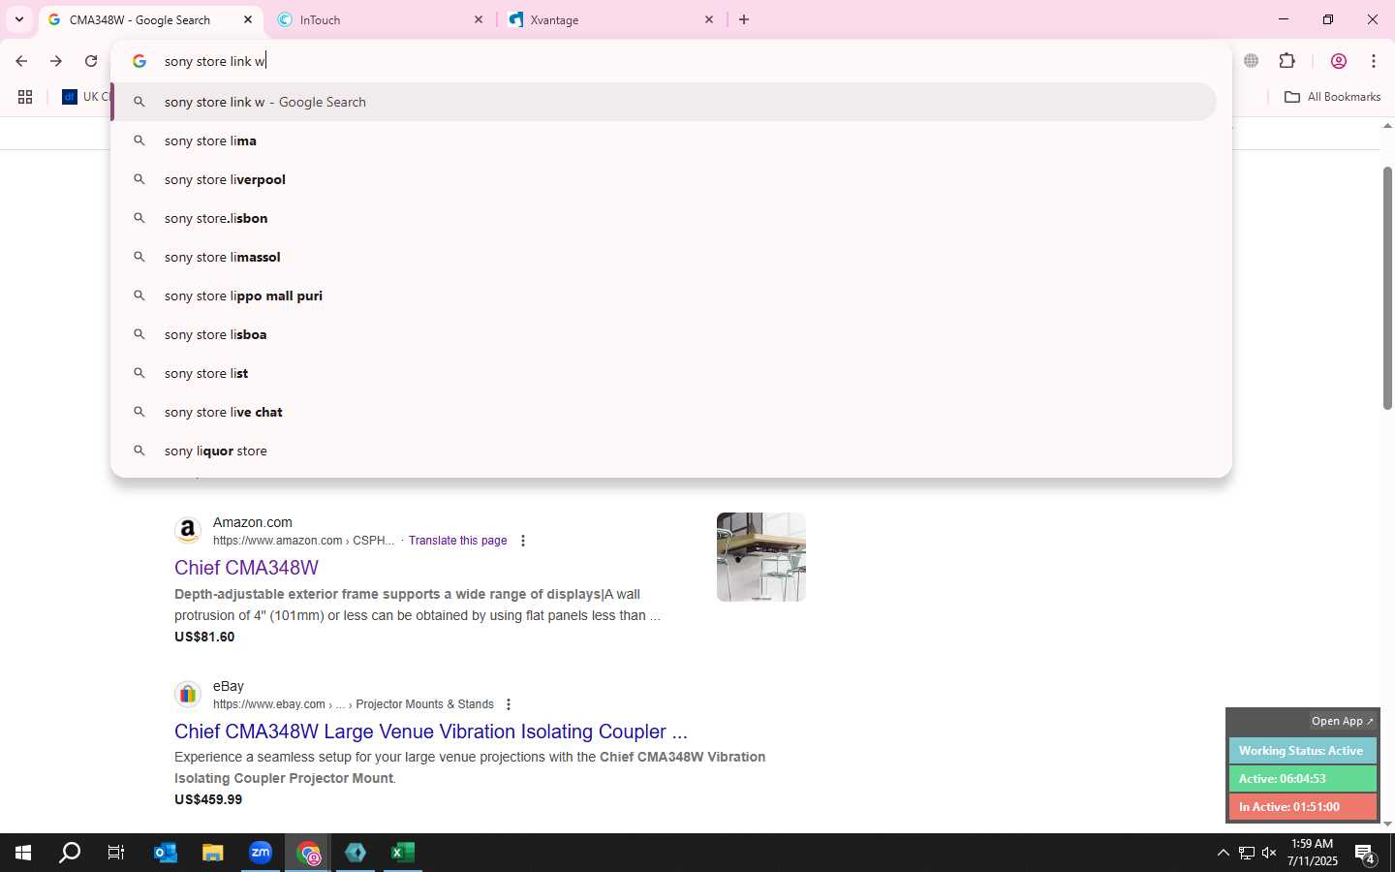The image size is (1395, 872).
Task: Open a new browser tab
Action: tap(744, 19)
